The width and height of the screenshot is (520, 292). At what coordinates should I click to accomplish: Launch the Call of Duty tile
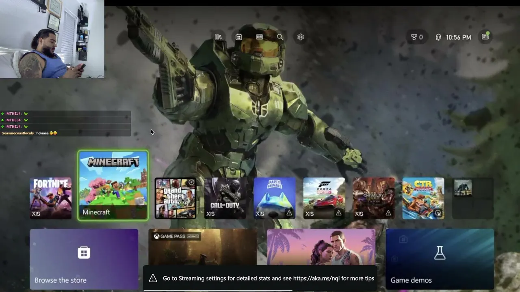(x=225, y=198)
